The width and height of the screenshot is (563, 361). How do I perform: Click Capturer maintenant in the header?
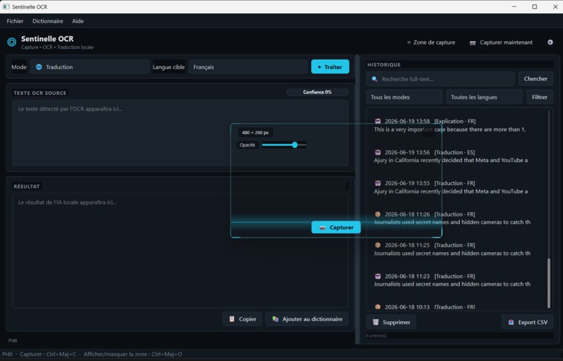[x=502, y=43]
